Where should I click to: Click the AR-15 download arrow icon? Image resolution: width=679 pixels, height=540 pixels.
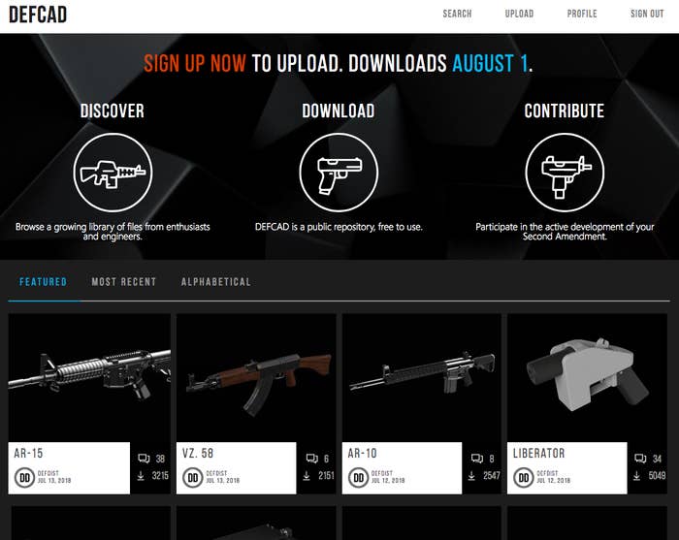coord(141,475)
